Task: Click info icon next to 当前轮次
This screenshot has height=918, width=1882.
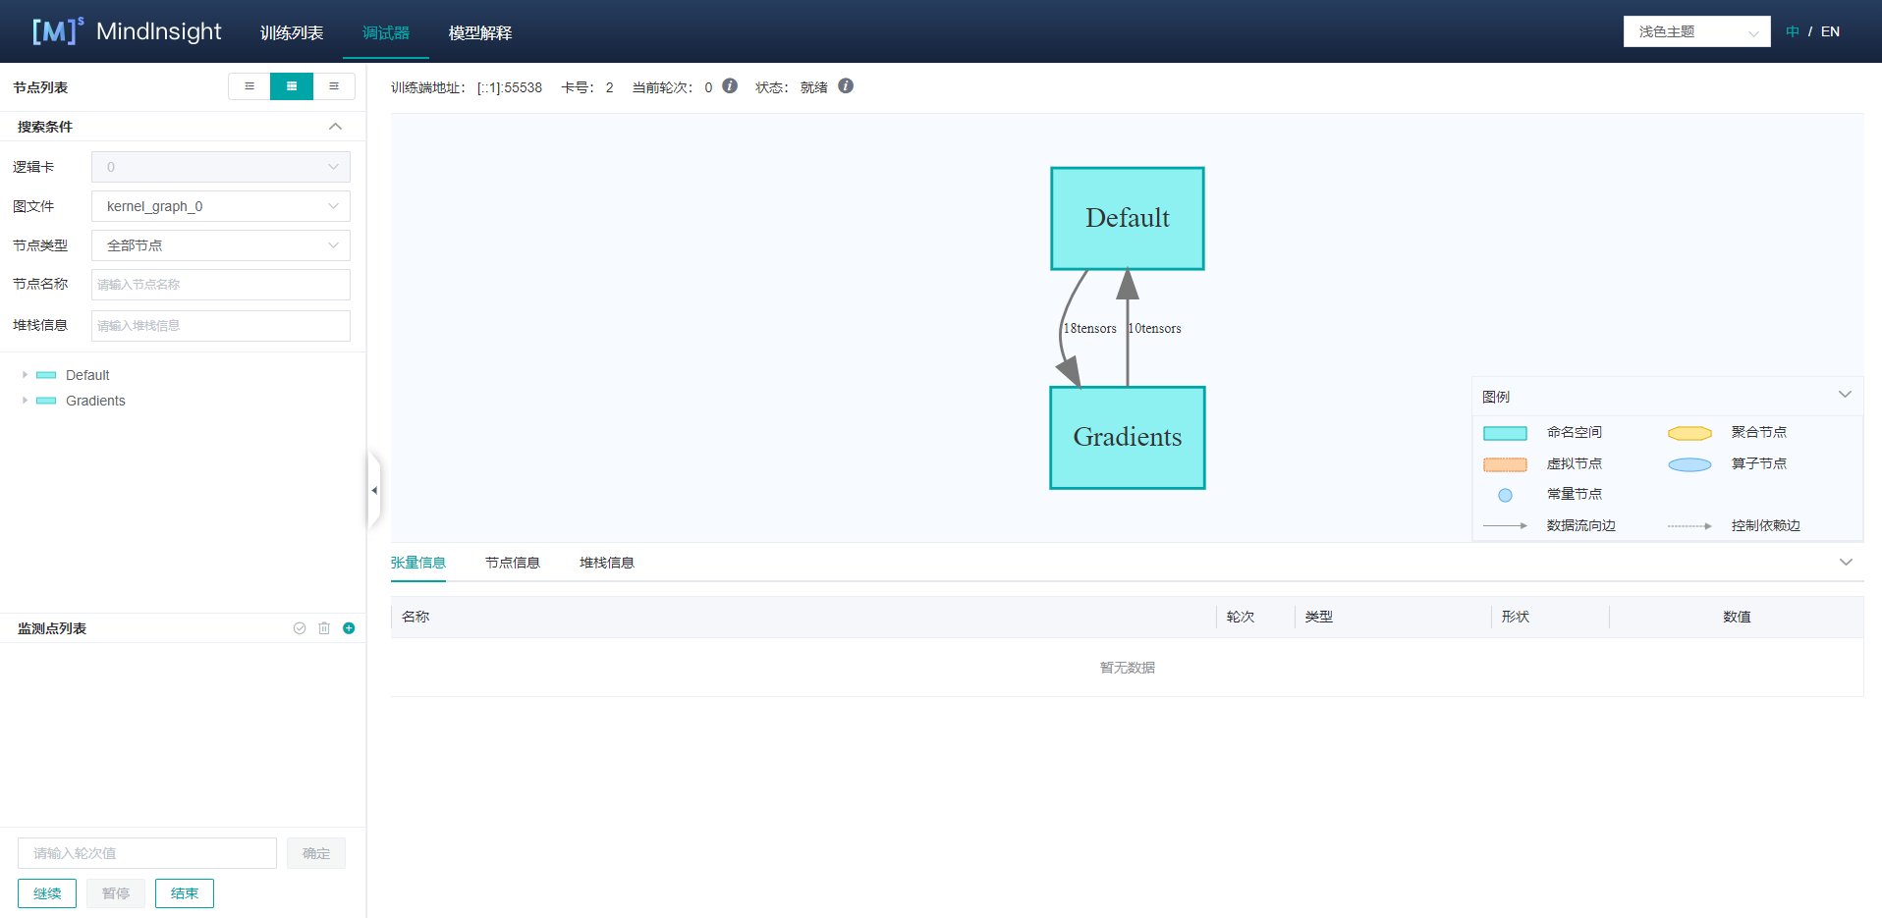Action: tap(730, 86)
